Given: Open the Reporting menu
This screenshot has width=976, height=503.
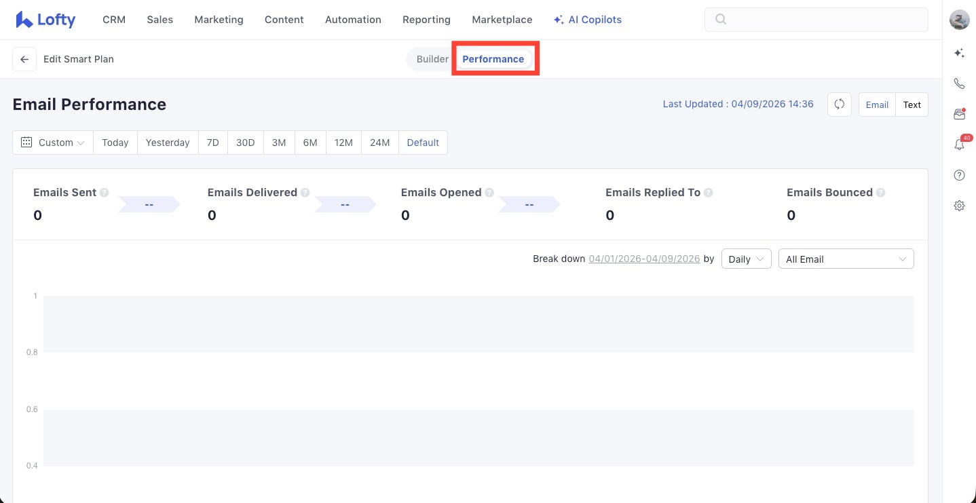Looking at the screenshot, I should (426, 20).
